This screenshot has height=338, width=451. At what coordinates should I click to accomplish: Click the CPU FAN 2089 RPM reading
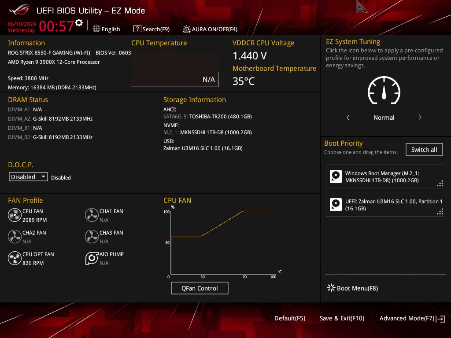click(x=34, y=220)
